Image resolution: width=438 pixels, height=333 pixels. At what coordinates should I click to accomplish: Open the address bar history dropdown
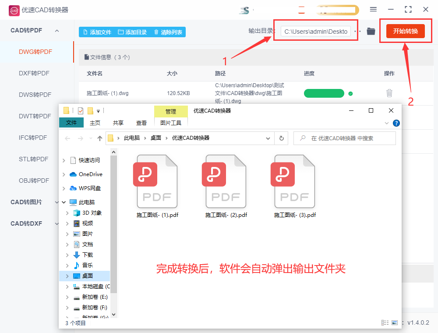(x=268, y=138)
